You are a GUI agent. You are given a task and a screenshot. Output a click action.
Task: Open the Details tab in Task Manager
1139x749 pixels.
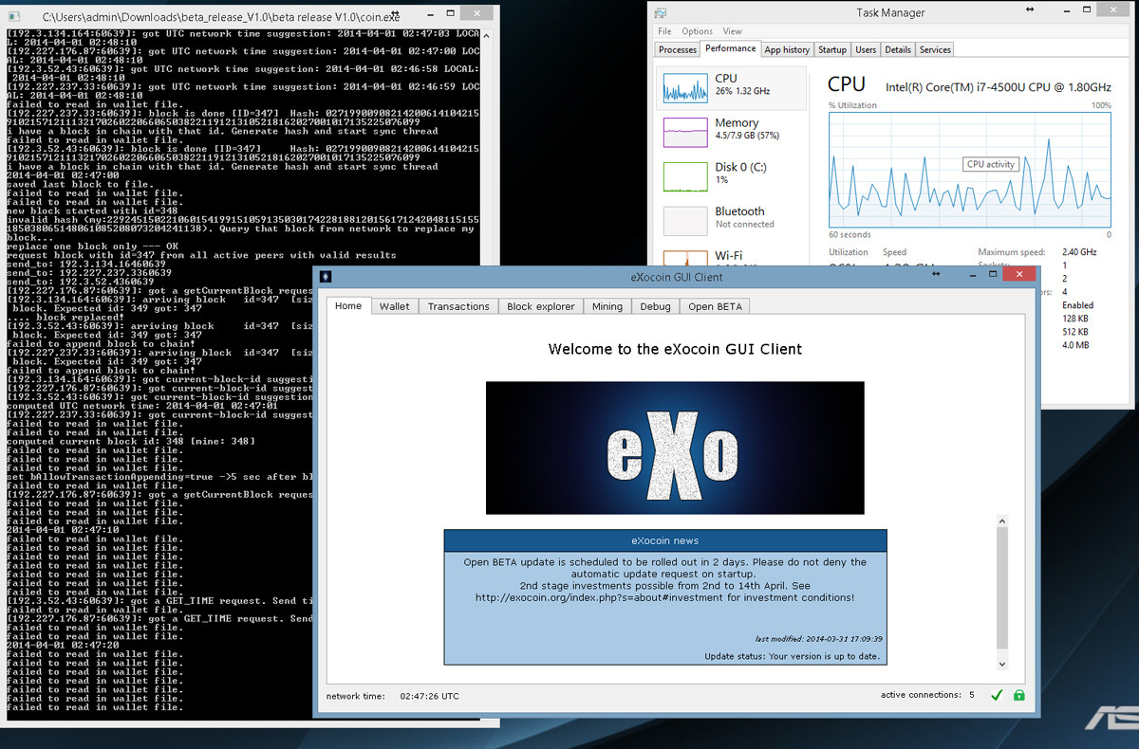[898, 50]
